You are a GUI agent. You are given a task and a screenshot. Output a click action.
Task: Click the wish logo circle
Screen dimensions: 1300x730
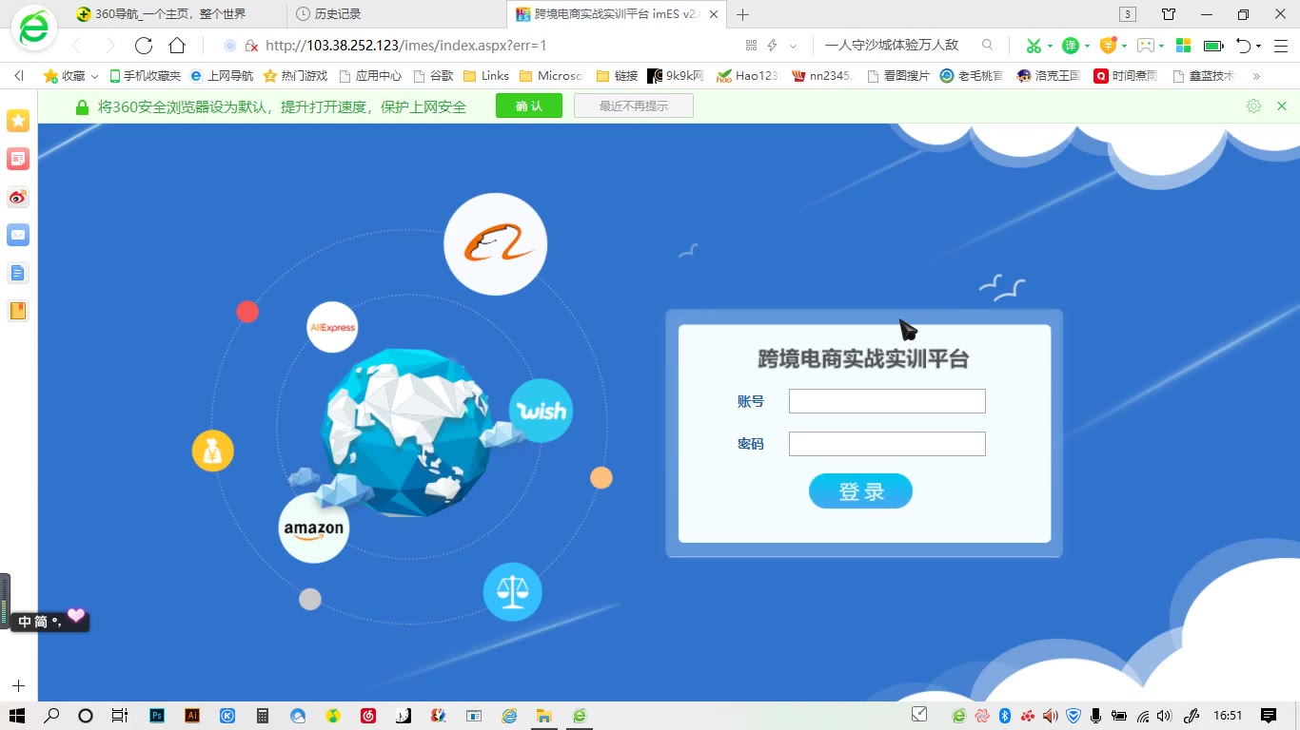tap(541, 411)
